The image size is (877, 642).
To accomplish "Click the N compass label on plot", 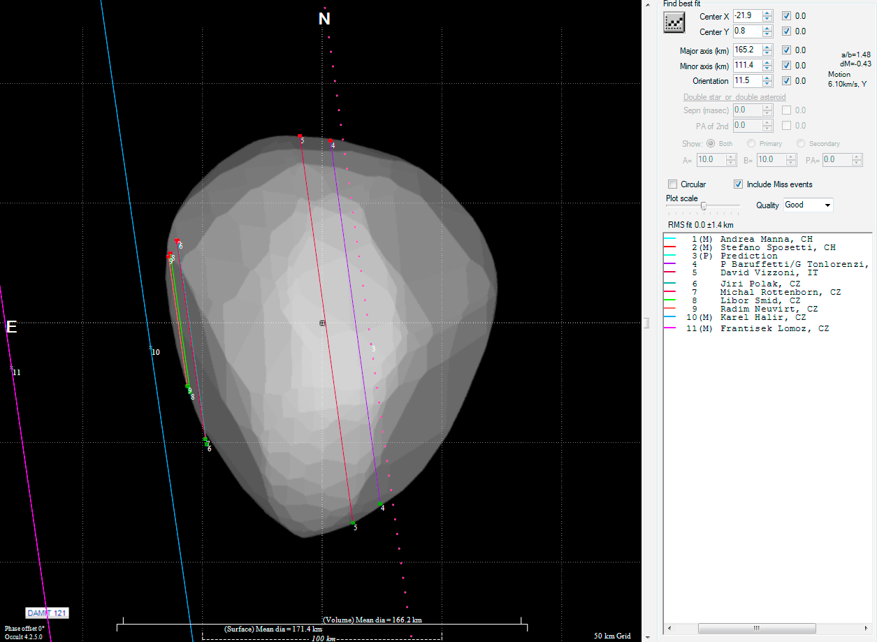I will pyautogui.click(x=324, y=19).
